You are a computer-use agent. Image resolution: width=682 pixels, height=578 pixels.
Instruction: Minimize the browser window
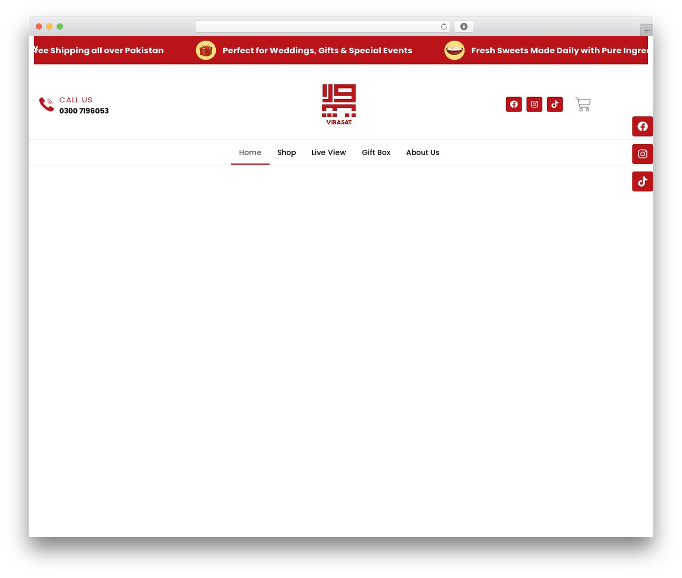click(x=50, y=27)
